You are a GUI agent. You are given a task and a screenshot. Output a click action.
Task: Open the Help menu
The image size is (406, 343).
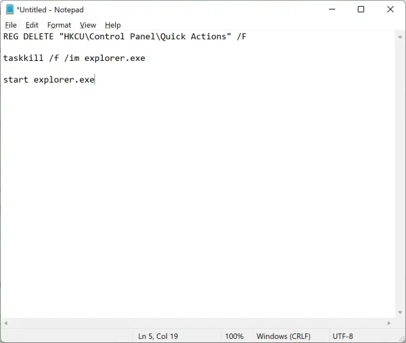[112, 25]
